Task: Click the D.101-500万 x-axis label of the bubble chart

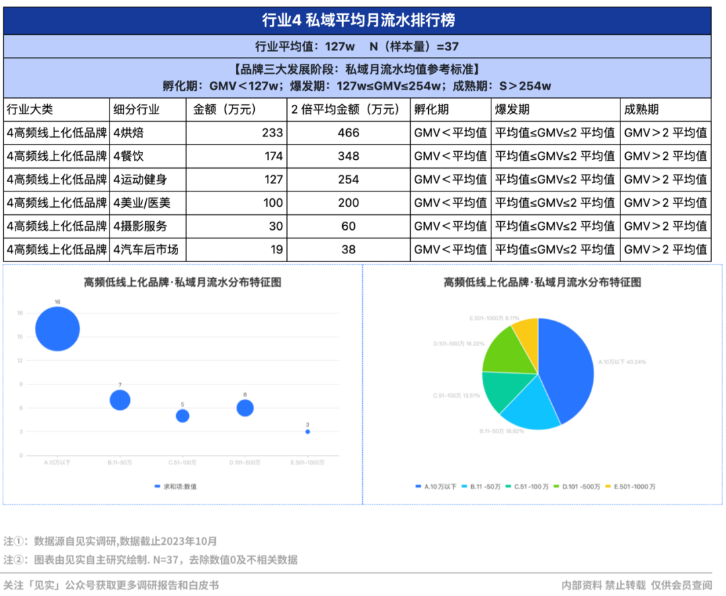Action: (x=245, y=463)
